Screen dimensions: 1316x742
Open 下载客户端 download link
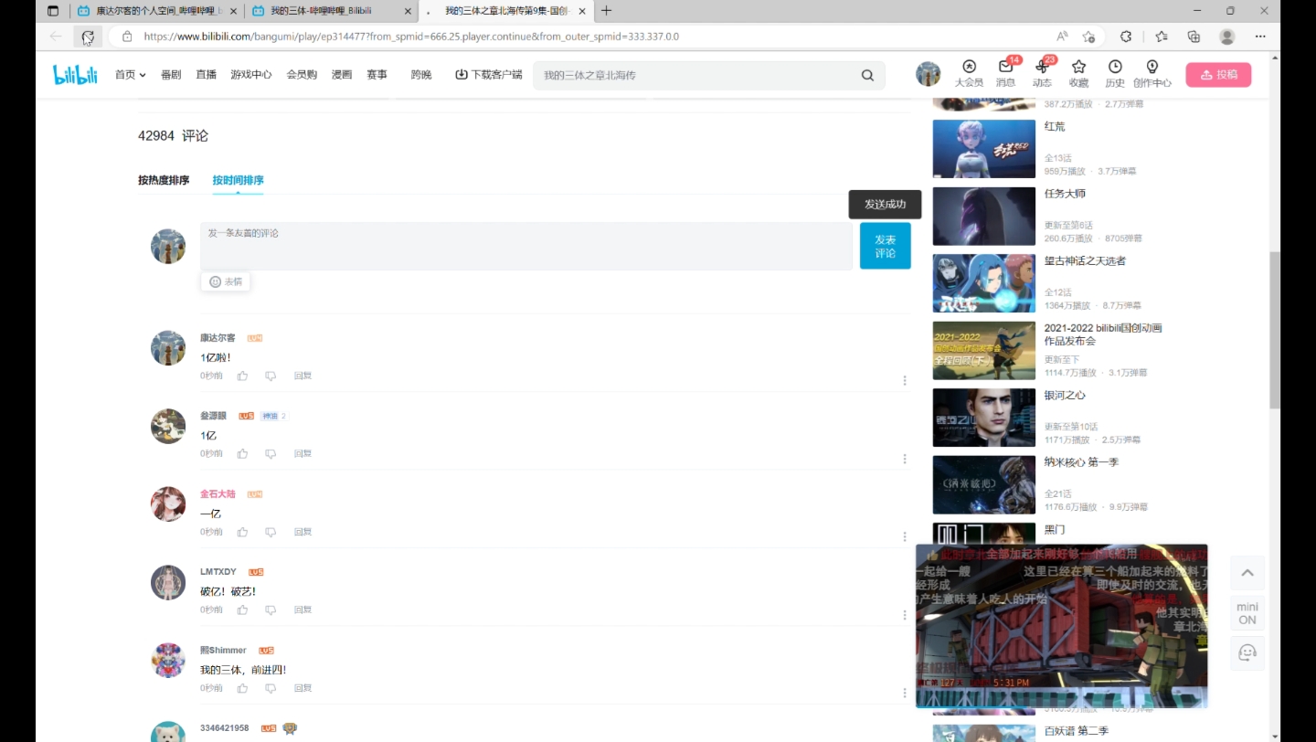click(489, 75)
